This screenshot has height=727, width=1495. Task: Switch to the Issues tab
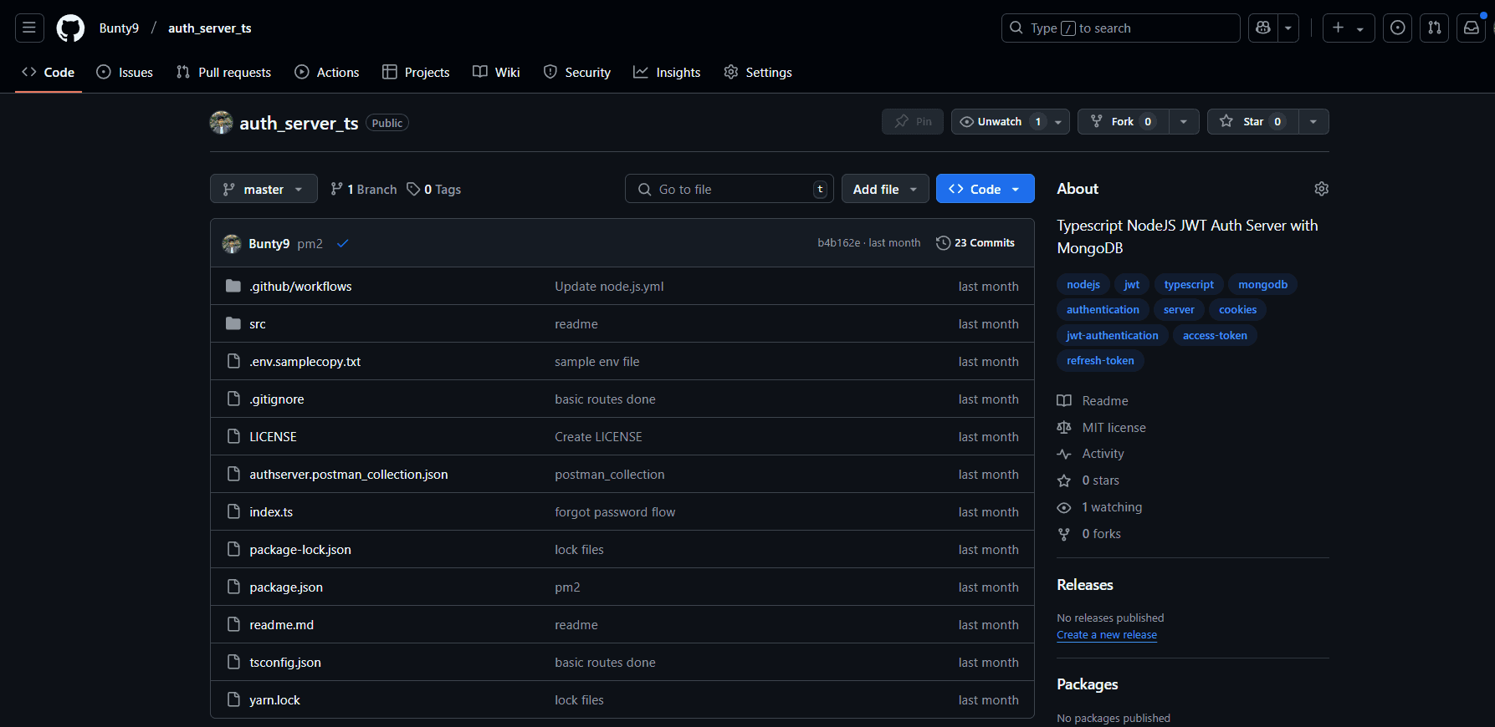[x=125, y=73]
